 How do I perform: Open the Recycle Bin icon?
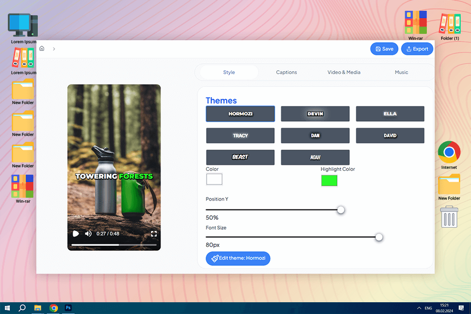(449, 217)
